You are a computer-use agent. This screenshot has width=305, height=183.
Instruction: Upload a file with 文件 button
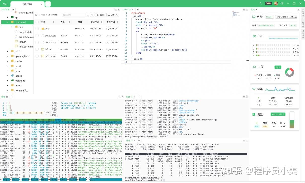100,15
